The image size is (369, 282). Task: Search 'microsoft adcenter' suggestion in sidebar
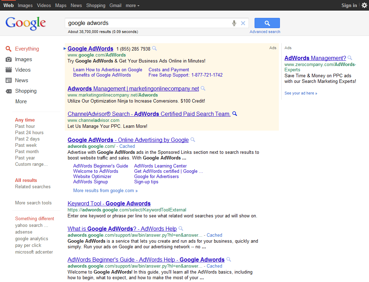point(34,252)
